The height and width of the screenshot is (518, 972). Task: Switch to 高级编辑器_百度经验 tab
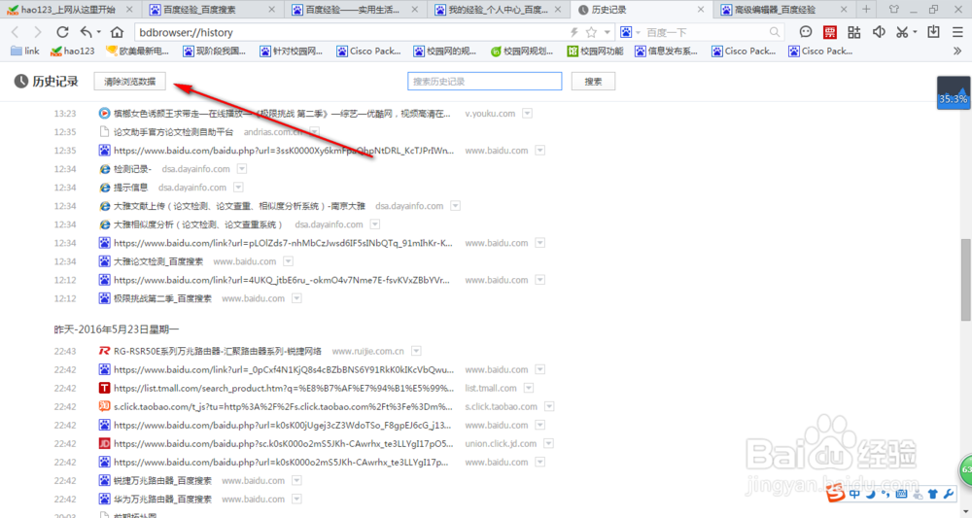(784, 10)
